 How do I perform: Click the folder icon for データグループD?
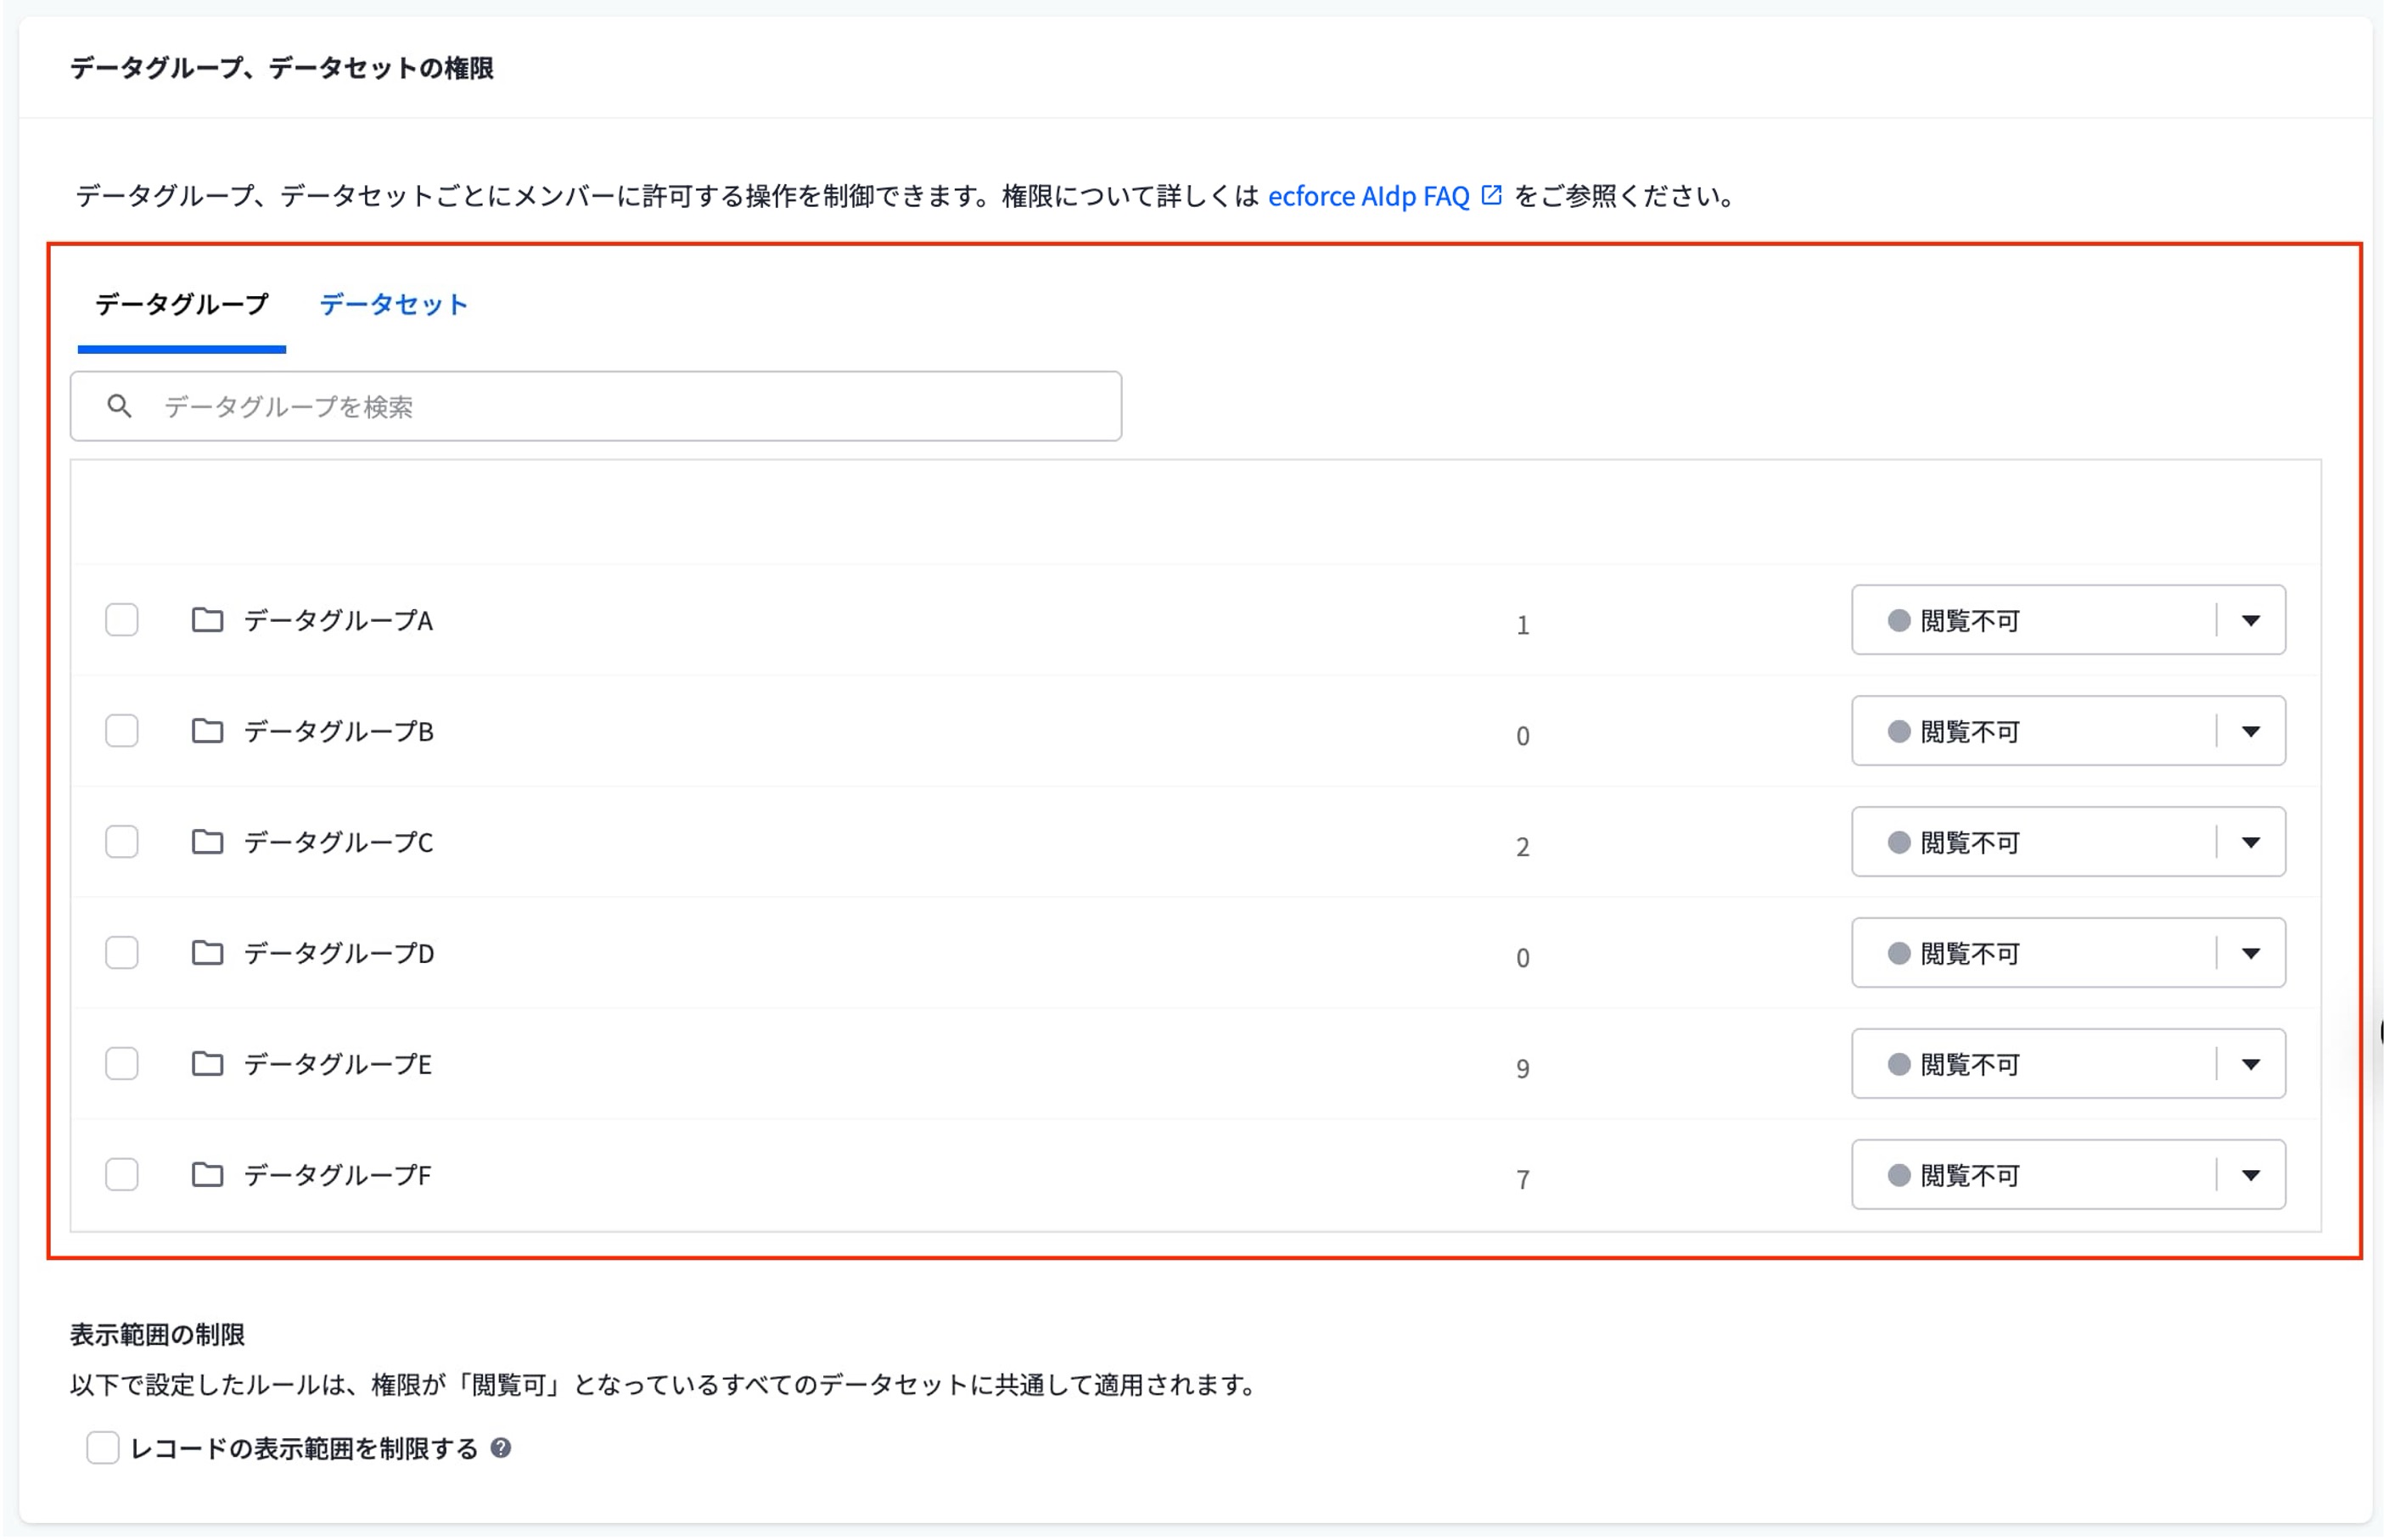[207, 953]
